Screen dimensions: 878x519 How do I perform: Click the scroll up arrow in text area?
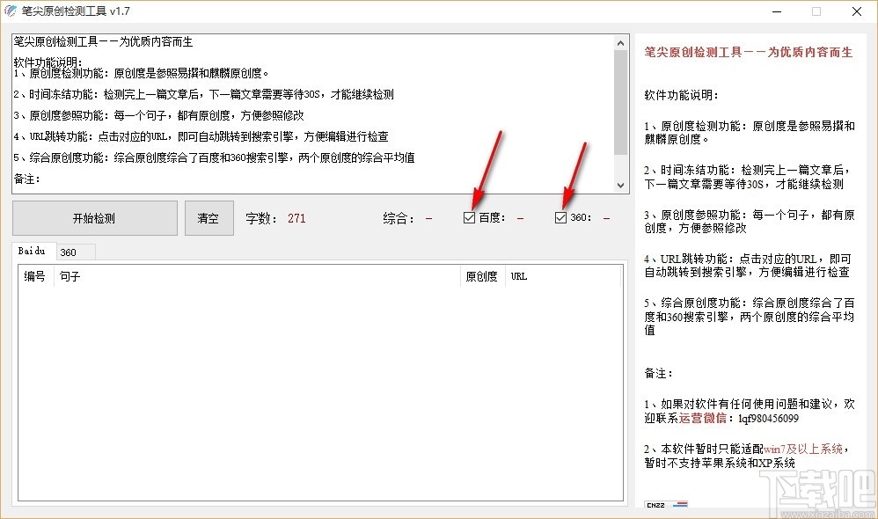click(x=620, y=42)
